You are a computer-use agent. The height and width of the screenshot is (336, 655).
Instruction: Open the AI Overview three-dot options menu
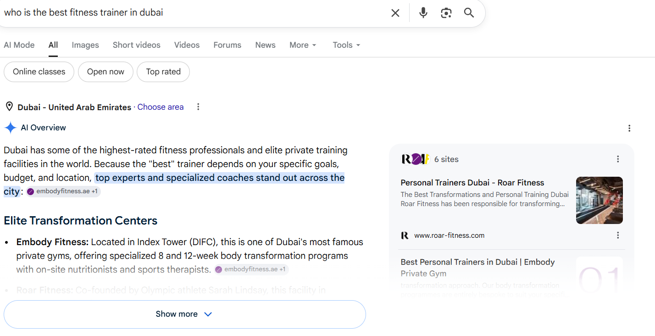click(629, 128)
